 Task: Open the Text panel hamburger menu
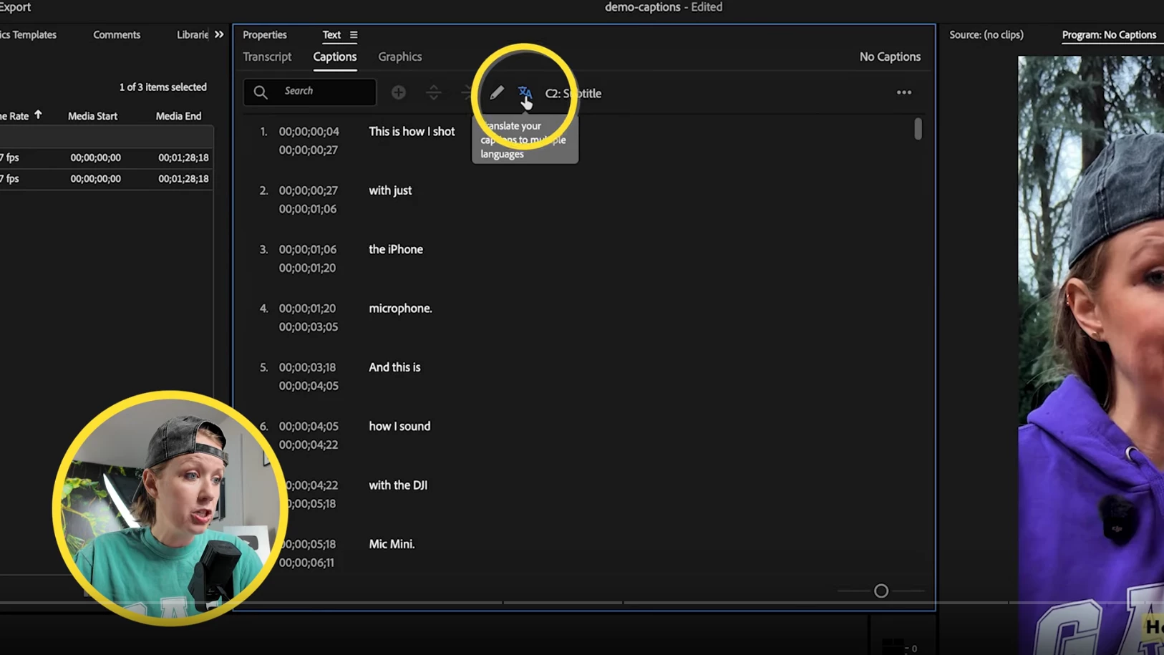click(x=354, y=34)
